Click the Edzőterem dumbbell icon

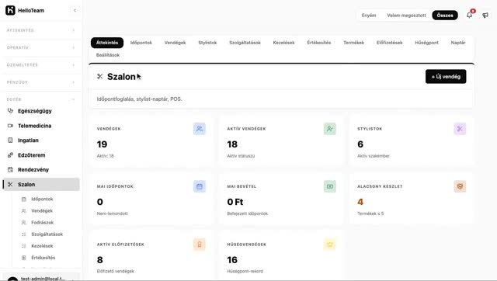click(10, 155)
